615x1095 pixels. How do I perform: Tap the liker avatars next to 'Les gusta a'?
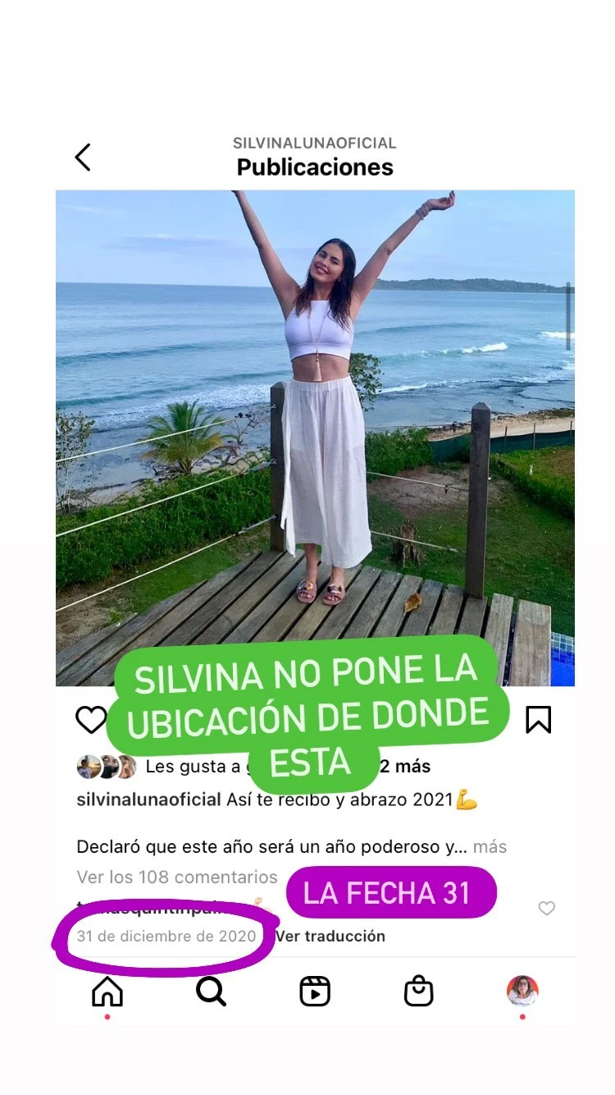pyautogui.click(x=107, y=767)
